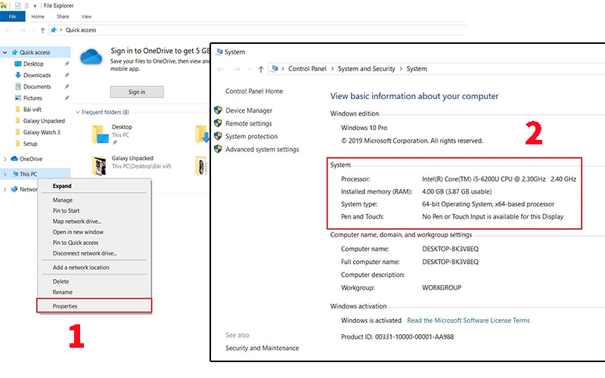Open the View ribbon tab

[86, 16]
